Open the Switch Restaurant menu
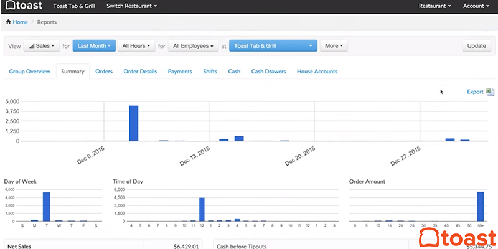 click(x=131, y=6)
